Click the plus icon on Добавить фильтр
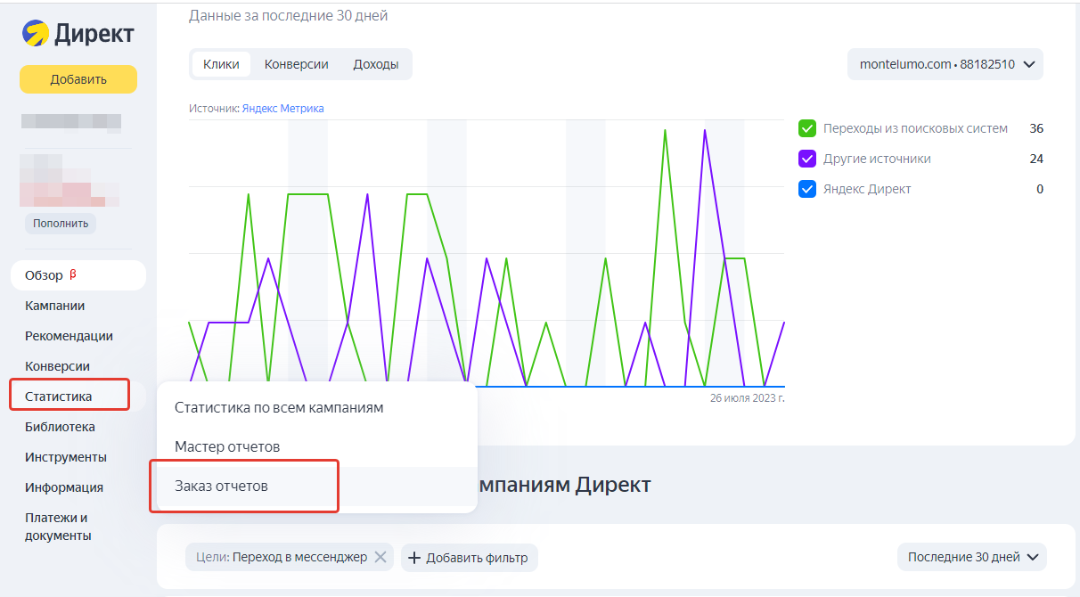Viewport: 1080px width, 597px height. pos(414,558)
